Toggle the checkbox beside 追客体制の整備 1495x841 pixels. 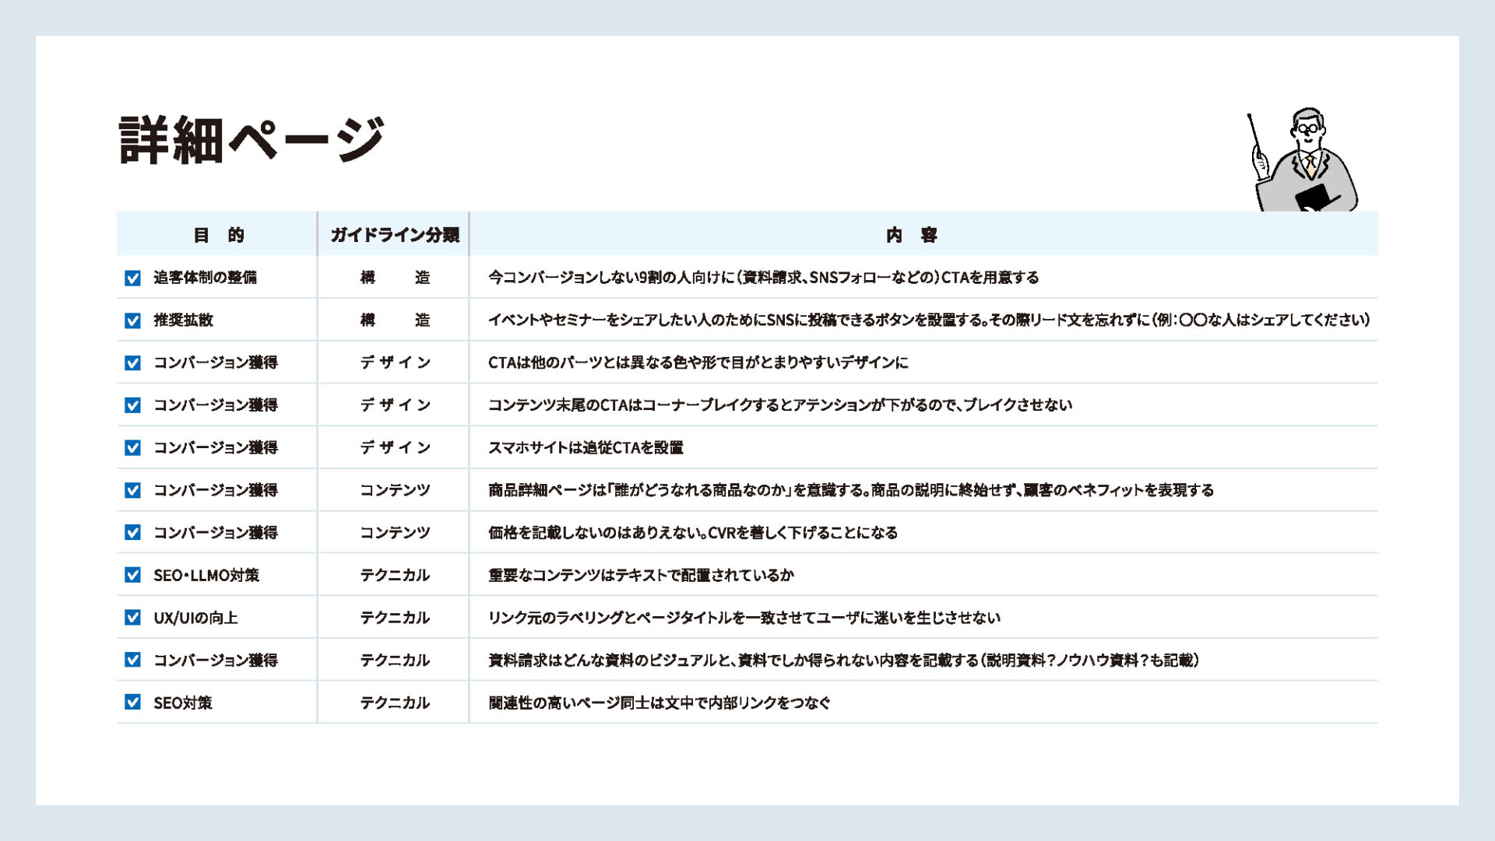[133, 278]
